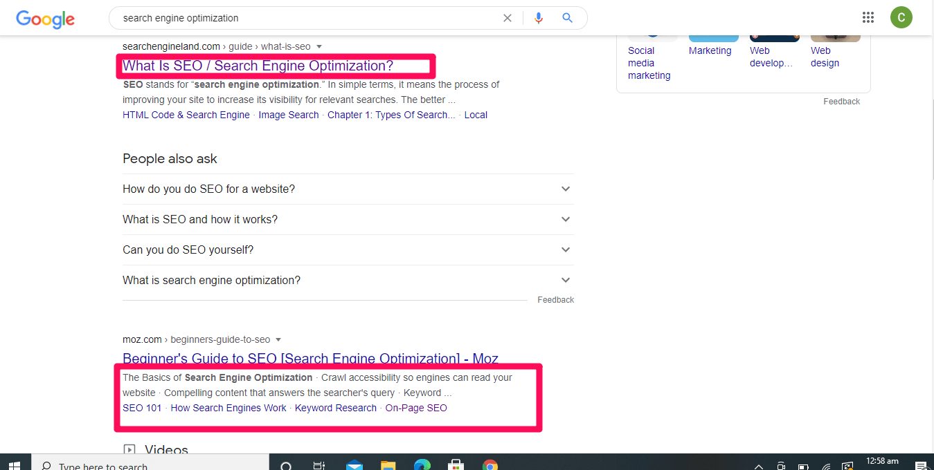Start voice search with microphone icon

tap(539, 18)
